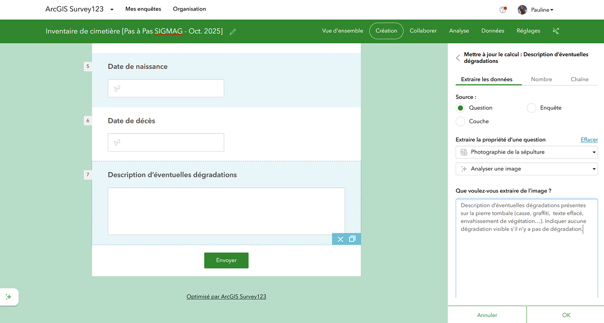Click the back arrow in calculation panel

tap(458, 58)
